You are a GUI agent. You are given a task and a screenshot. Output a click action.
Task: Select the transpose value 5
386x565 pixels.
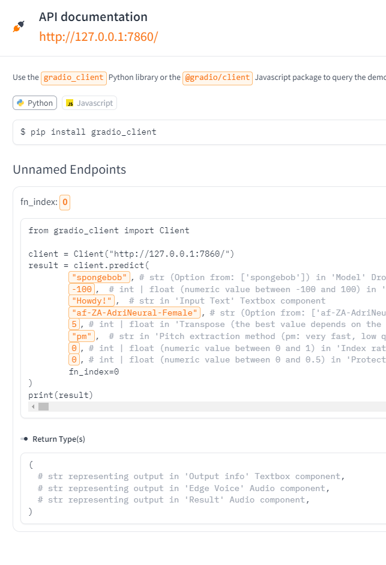pyautogui.click(x=74, y=325)
